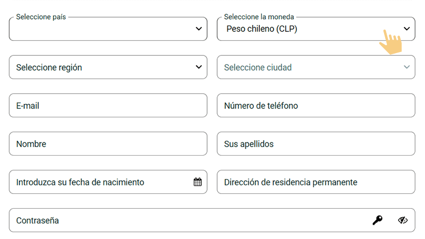Viewport: 425px width, 239px height.
Task: Expand the Seleccione país chevron
Action: click(x=199, y=29)
